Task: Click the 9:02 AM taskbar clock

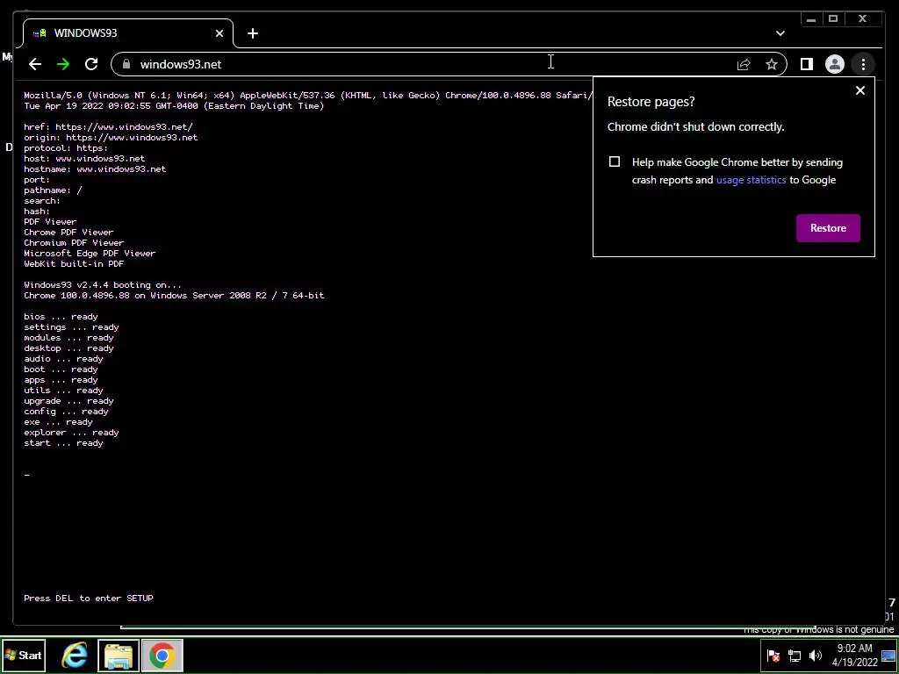Action: pos(854,655)
